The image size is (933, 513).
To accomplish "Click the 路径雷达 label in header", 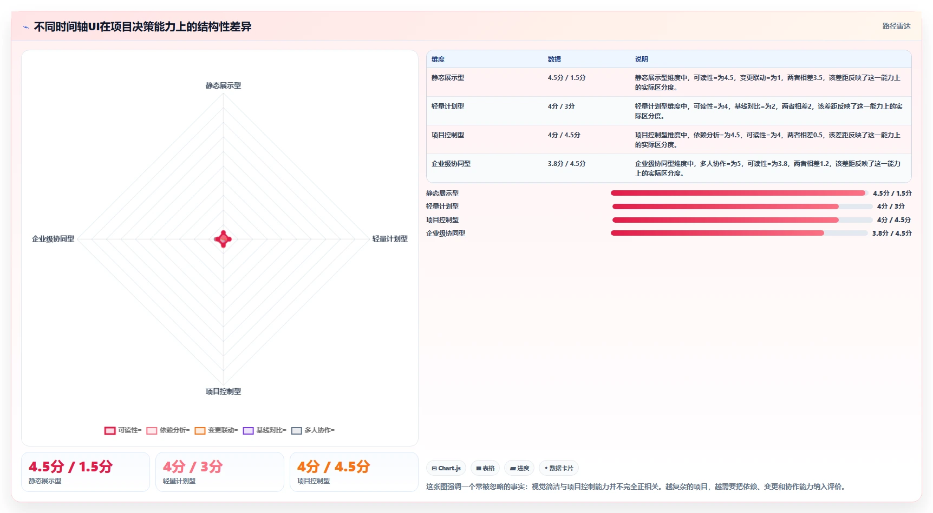I will click(x=896, y=26).
